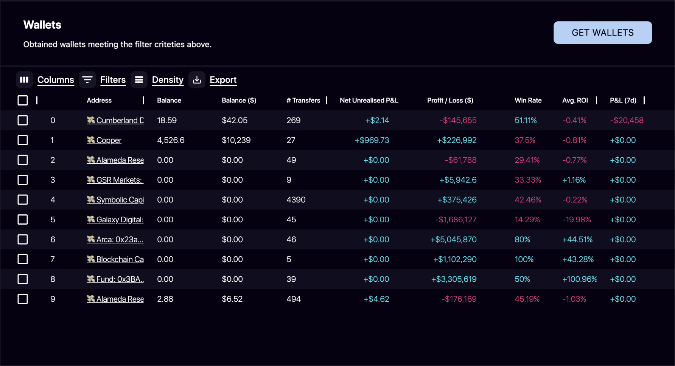
Task: Sort by the Win Rate column header
Action: (x=528, y=100)
